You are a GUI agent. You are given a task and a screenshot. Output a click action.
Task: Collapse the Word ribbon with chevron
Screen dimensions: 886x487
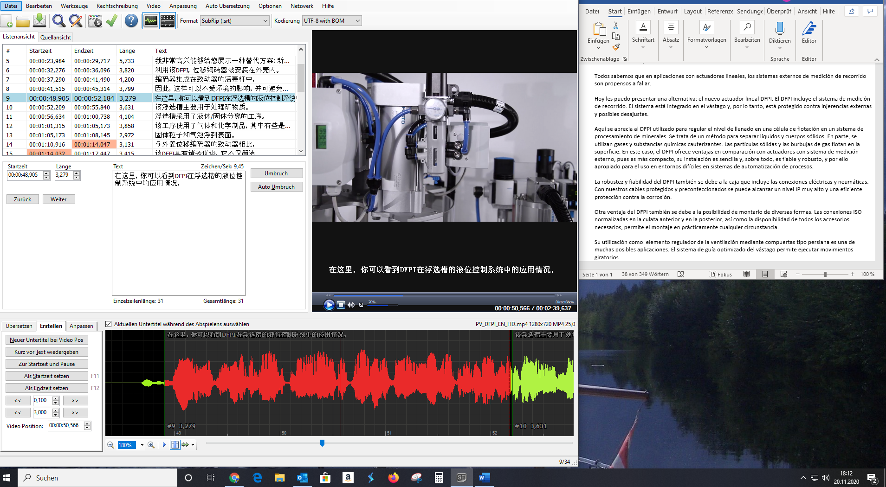click(x=877, y=59)
